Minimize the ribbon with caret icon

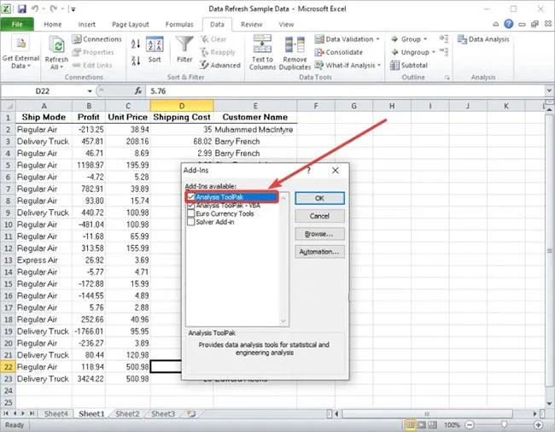point(496,24)
